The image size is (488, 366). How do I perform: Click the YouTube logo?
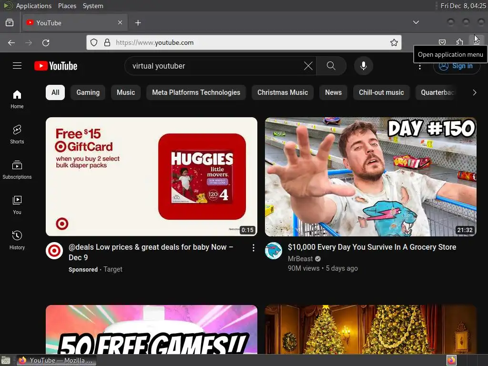[x=56, y=66]
